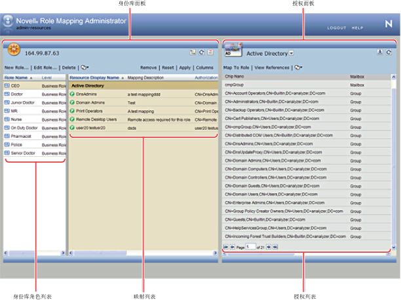Image resolution: width=401 pixels, height=300 pixels.
Task: Click the mapping list horizontal scrollbar thumb
Action: pos(100,253)
